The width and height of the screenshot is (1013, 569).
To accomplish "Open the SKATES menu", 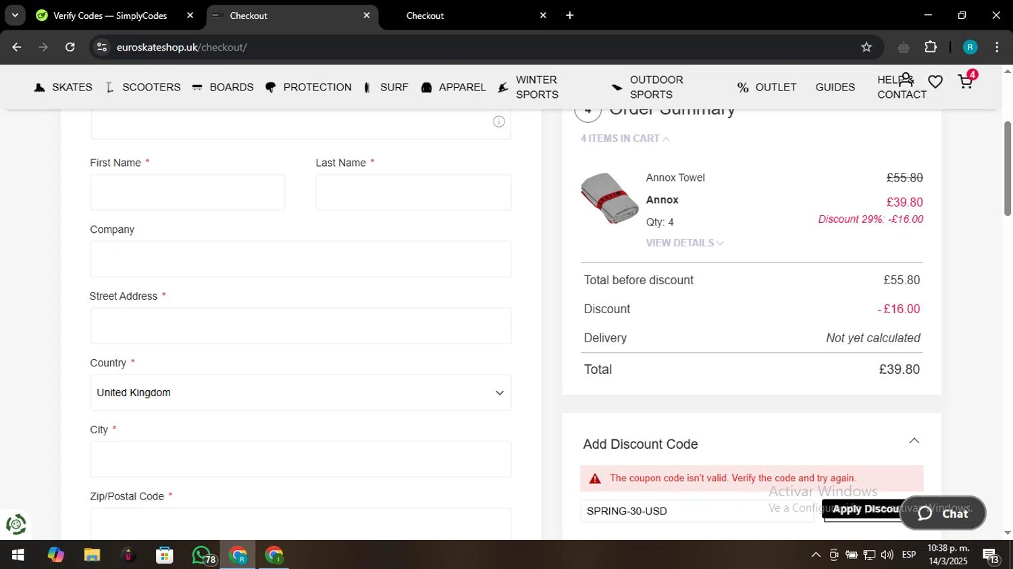I will point(63,87).
